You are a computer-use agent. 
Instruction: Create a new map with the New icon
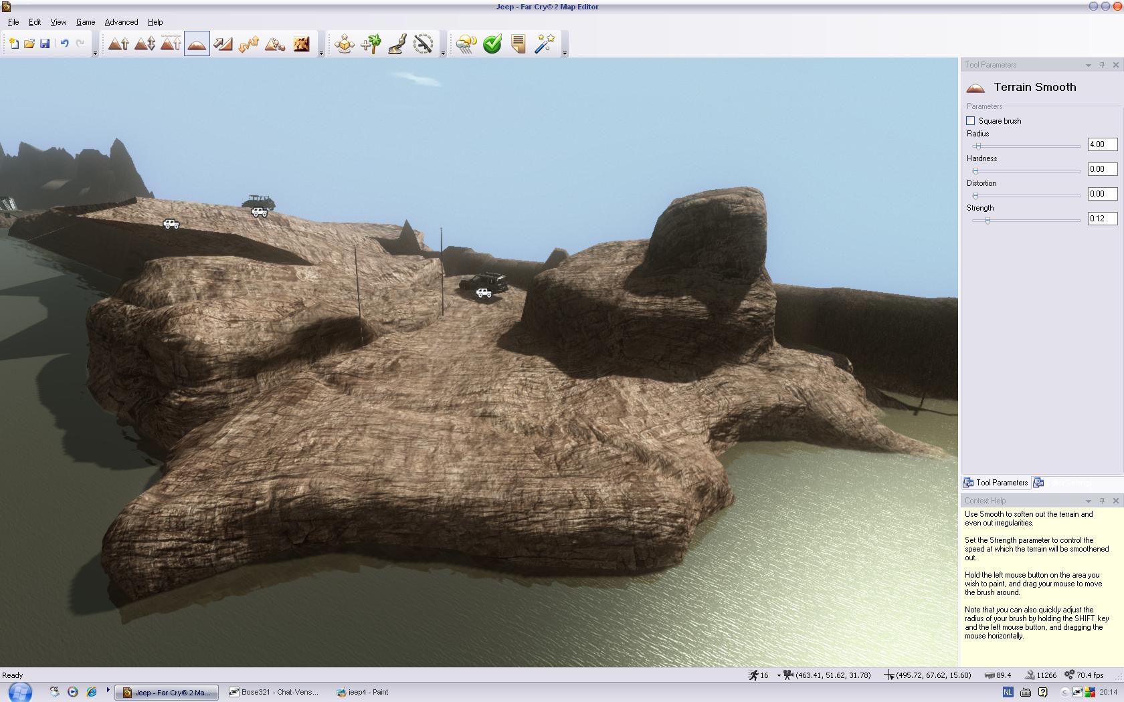coord(13,44)
